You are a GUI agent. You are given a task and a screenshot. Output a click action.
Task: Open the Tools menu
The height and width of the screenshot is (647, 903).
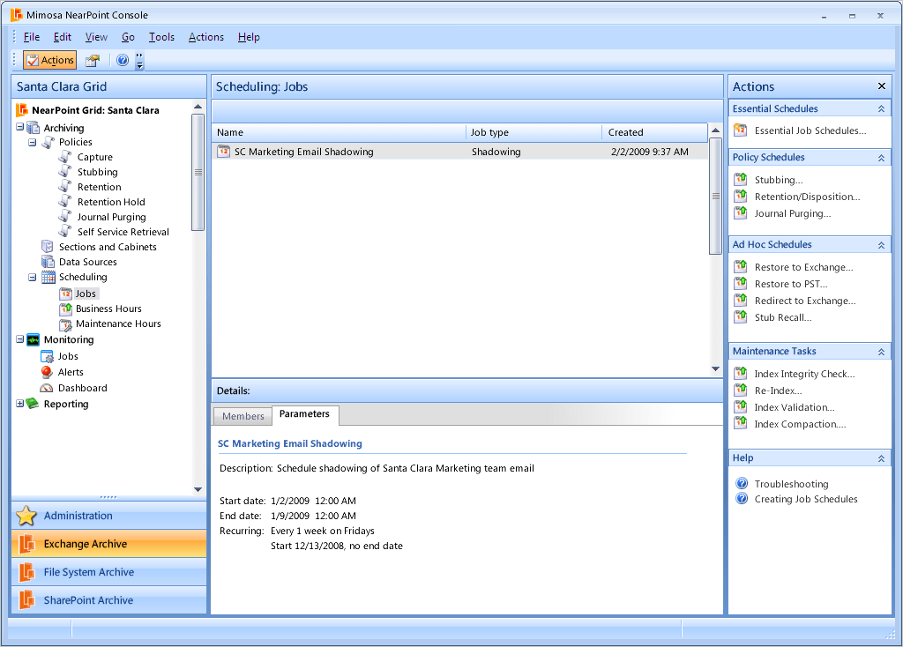point(161,37)
